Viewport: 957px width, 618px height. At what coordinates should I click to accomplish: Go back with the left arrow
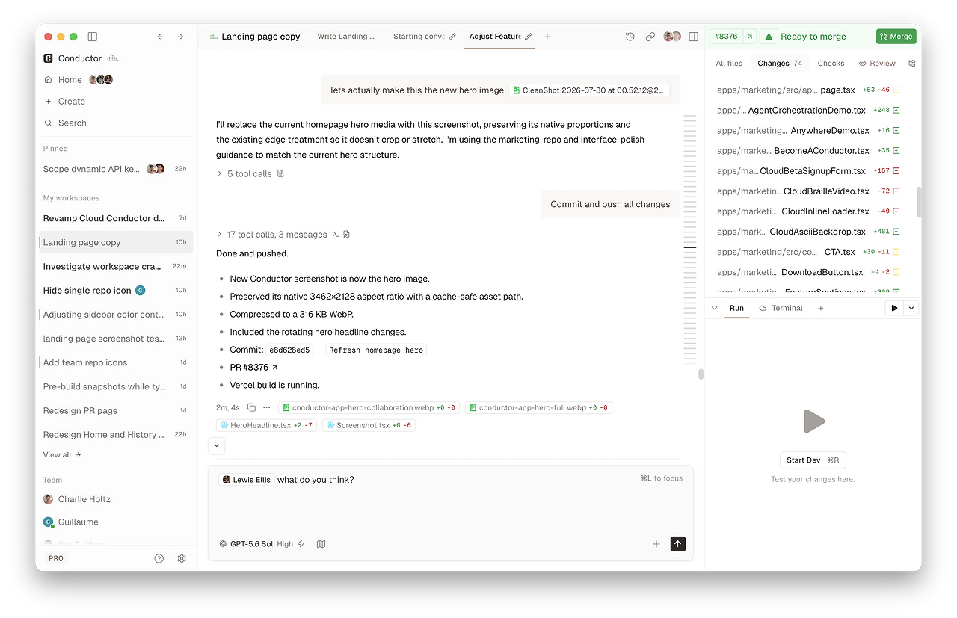coord(160,37)
